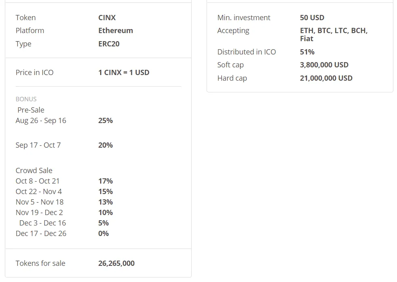Click the 26,265,000 tokens for sale figure
Image resolution: width=397 pixels, height=282 pixels.
[116, 263]
